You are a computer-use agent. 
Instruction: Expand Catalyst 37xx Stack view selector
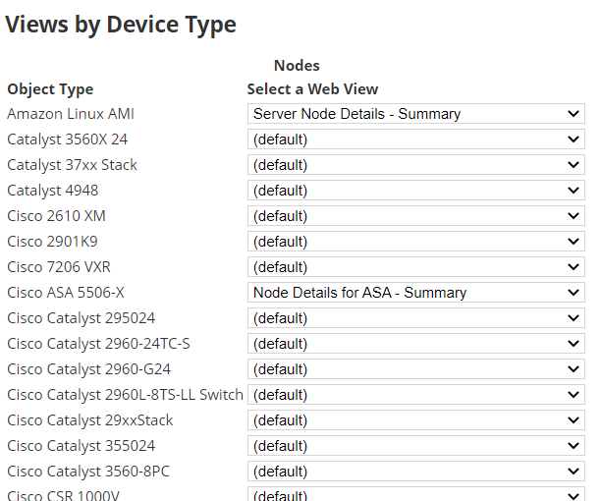[x=415, y=165]
